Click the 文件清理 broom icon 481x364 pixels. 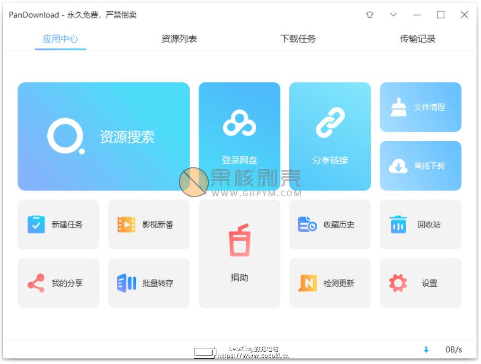click(x=398, y=107)
